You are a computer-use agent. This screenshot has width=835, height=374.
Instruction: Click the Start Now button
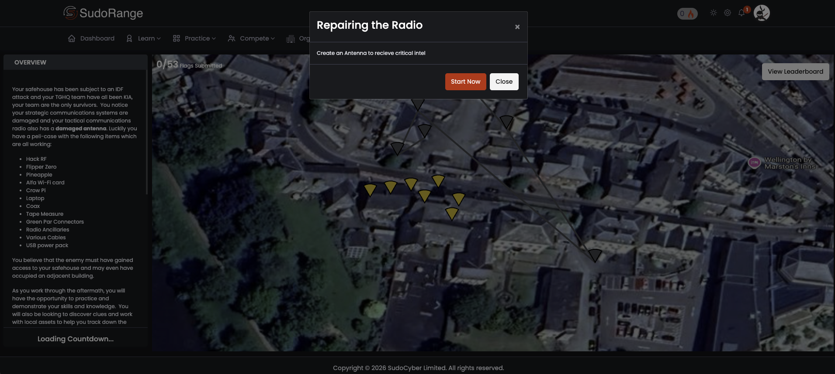click(465, 82)
